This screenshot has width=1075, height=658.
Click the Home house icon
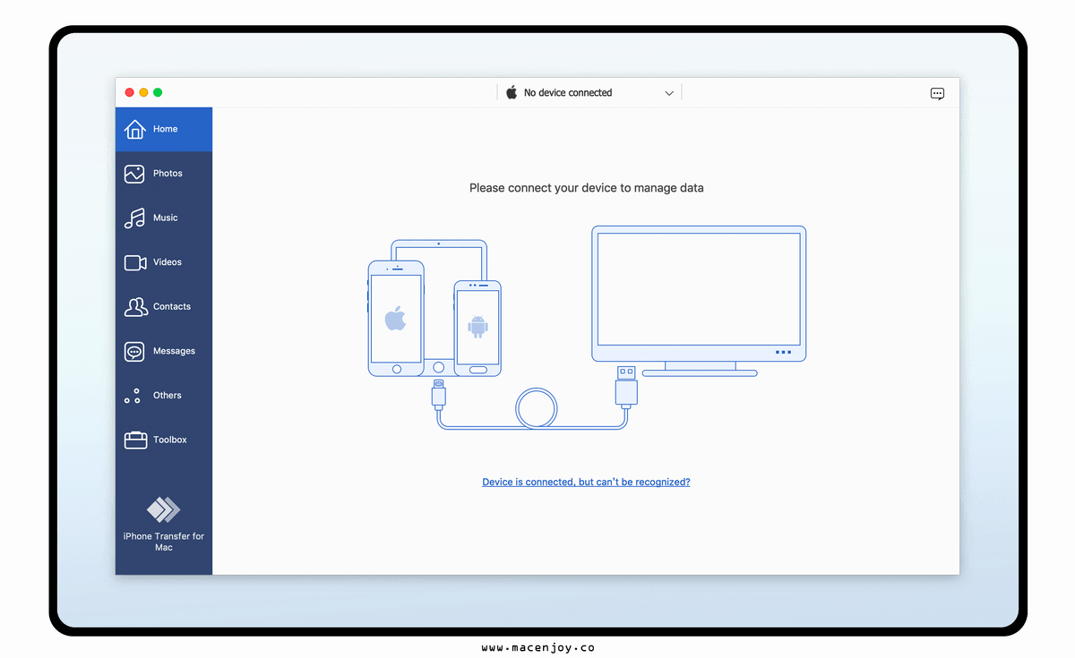tap(134, 129)
